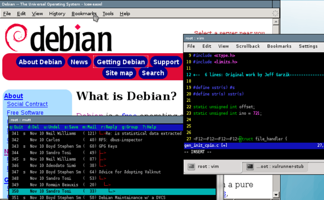Open the Bookmarks menu in Iceweasel
The width and height of the screenshot is (324, 200).
tap(84, 14)
